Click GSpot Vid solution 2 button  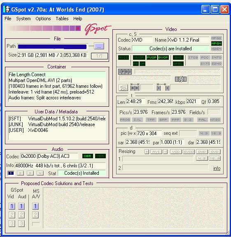[12, 215]
